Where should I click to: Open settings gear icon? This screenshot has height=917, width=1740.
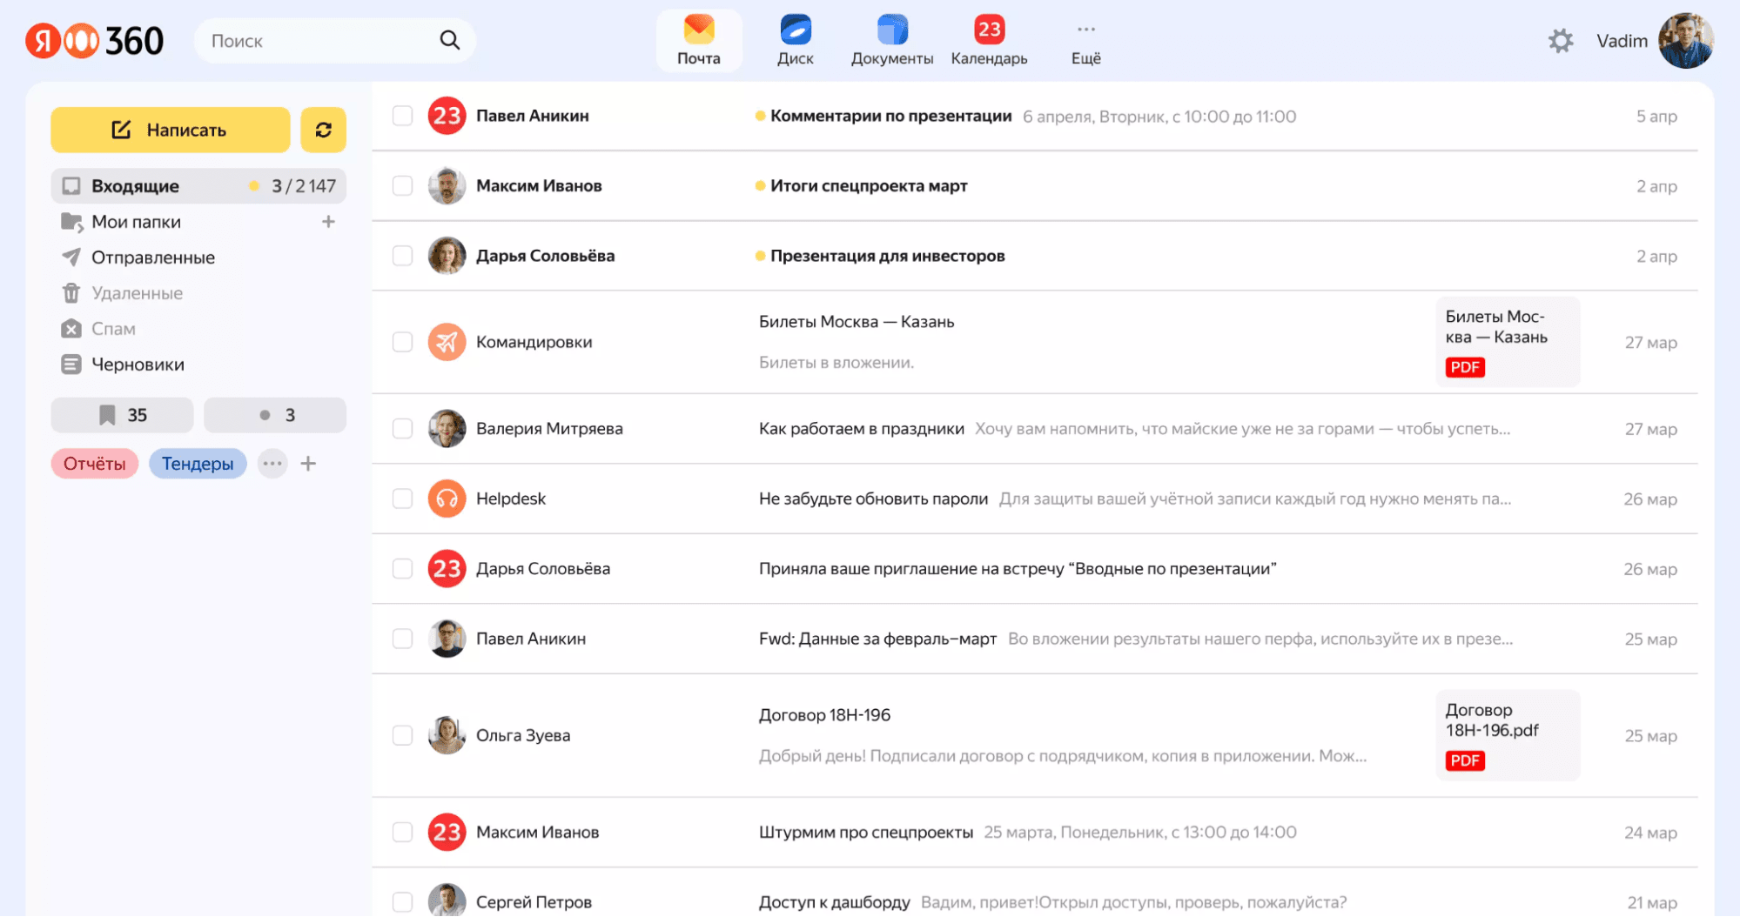tap(1561, 41)
